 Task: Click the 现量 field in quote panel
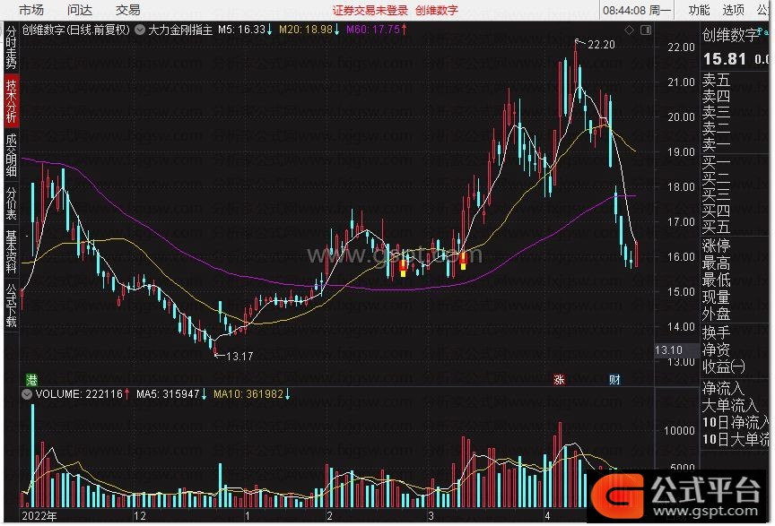tap(716, 297)
